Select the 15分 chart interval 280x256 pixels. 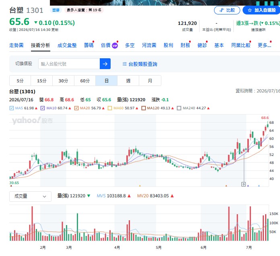tap(41, 81)
